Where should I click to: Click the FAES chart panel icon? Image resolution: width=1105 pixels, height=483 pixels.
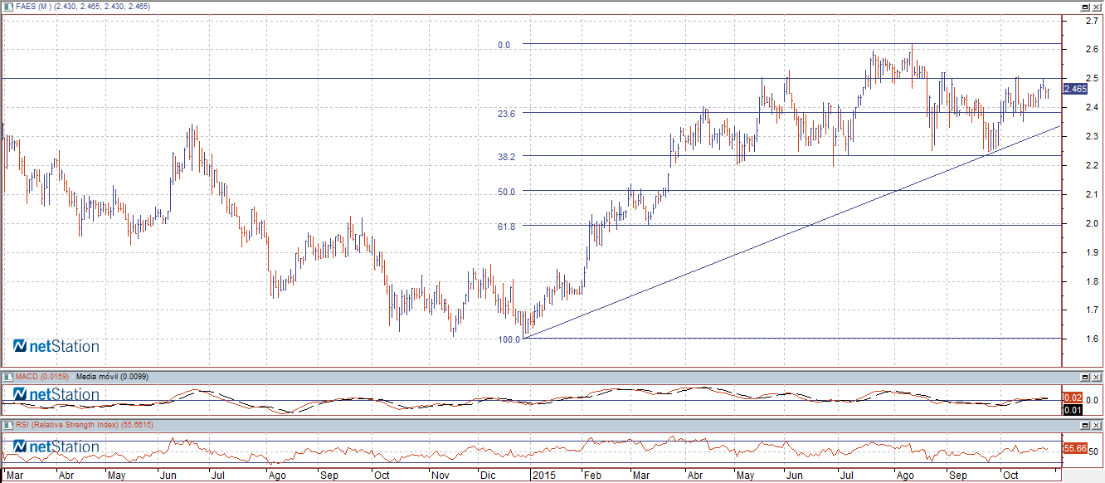click(7, 6)
